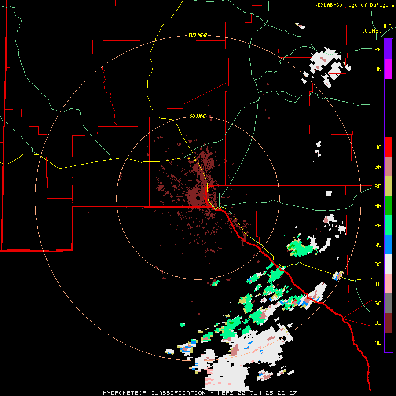Click the purple RF color swatch in legend

[x=389, y=49]
